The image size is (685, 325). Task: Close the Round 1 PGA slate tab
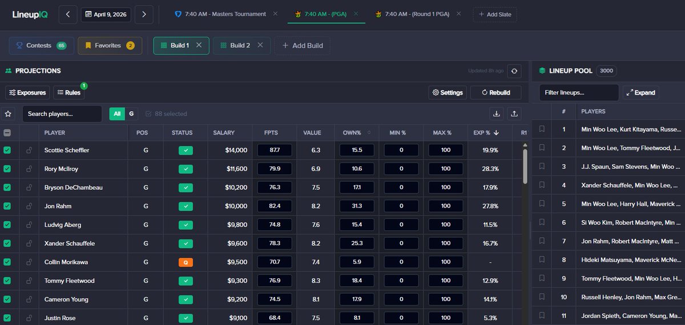coord(458,14)
